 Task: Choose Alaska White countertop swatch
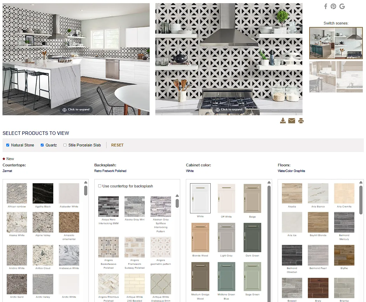(x=17, y=222)
